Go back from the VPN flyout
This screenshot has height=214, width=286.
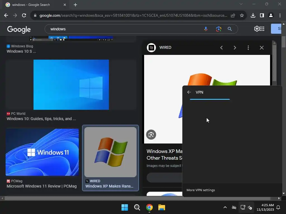(x=189, y=92)
